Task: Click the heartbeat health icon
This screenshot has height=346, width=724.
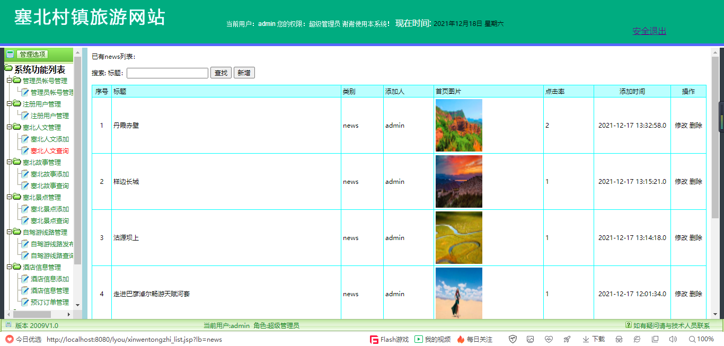Action: pyautogui.click(x=549, y=339)
